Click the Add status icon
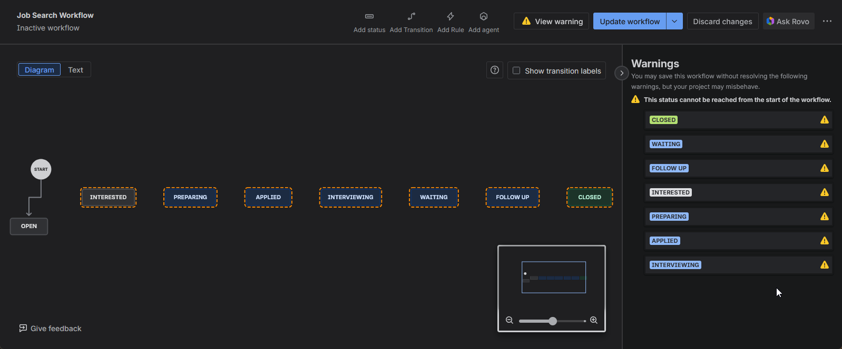 369,16
